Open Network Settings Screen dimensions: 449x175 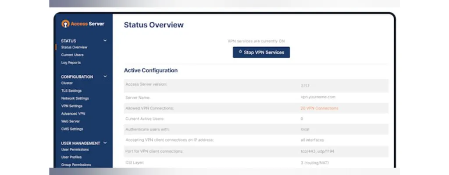pos(75,98)
